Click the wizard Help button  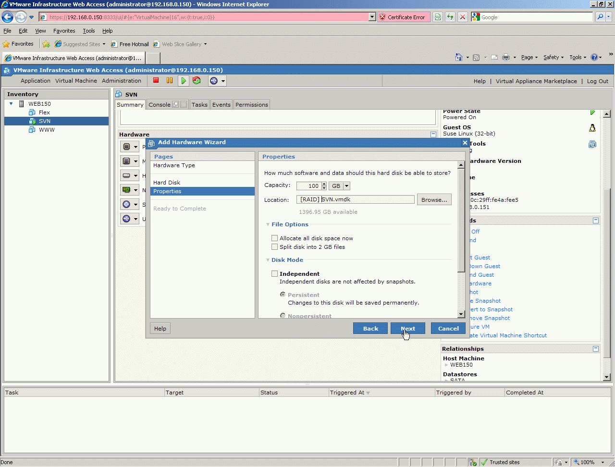click(x=160, y=329)
